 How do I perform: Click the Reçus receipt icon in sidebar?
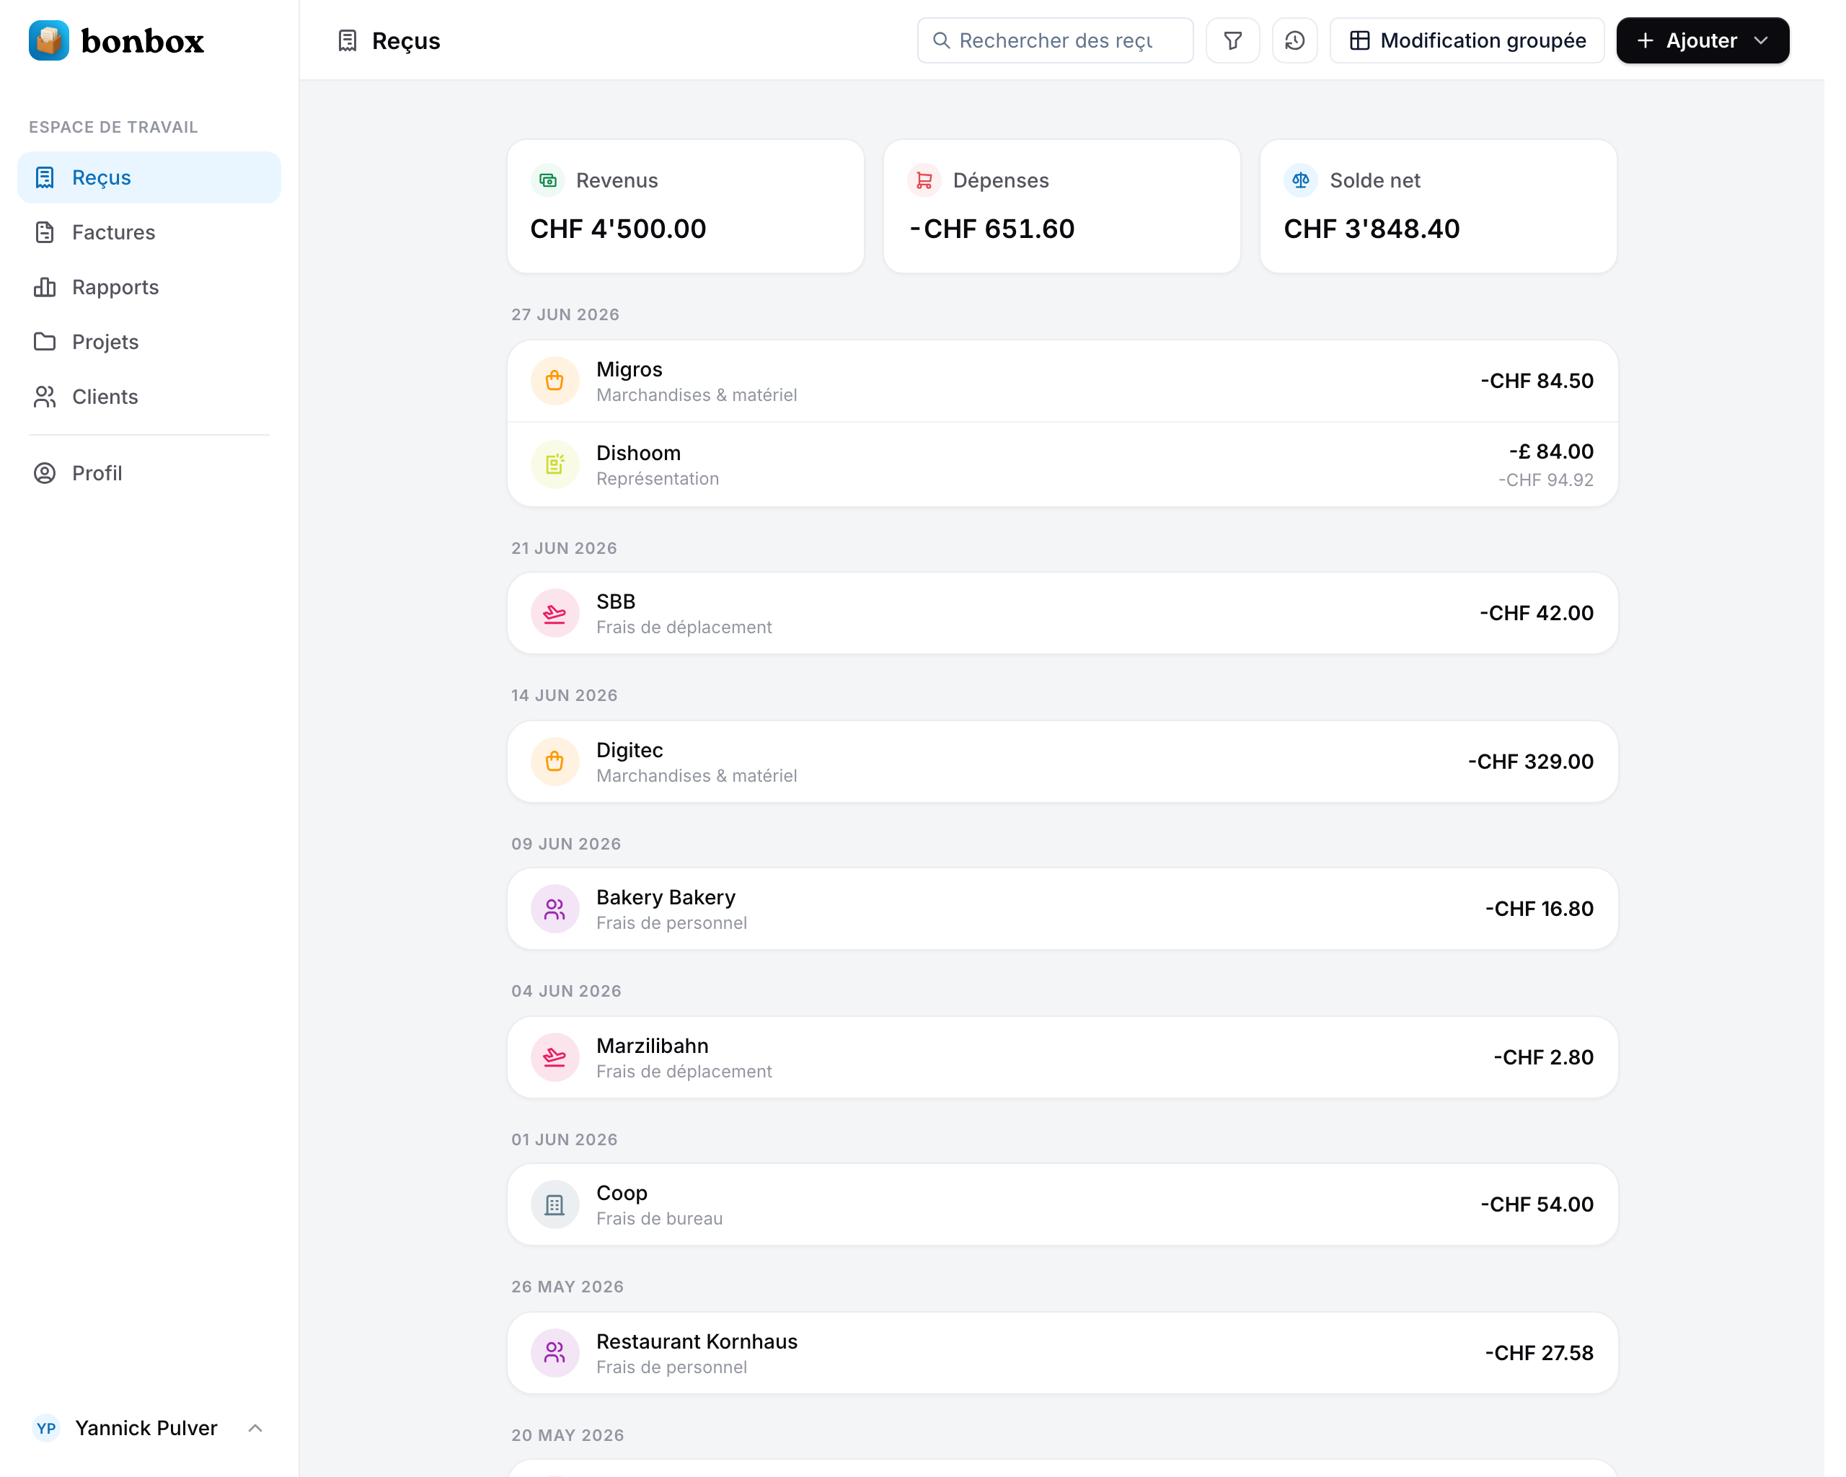(x=45, y=177)
